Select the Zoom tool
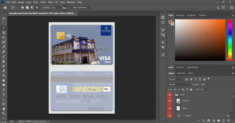The image size is (235, 123). click(4, 114)
